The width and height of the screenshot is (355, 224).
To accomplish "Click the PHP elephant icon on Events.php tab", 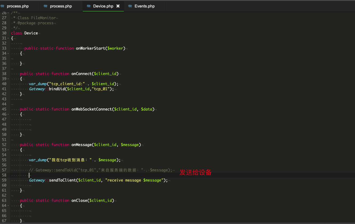I will click(x=130, y=6).
